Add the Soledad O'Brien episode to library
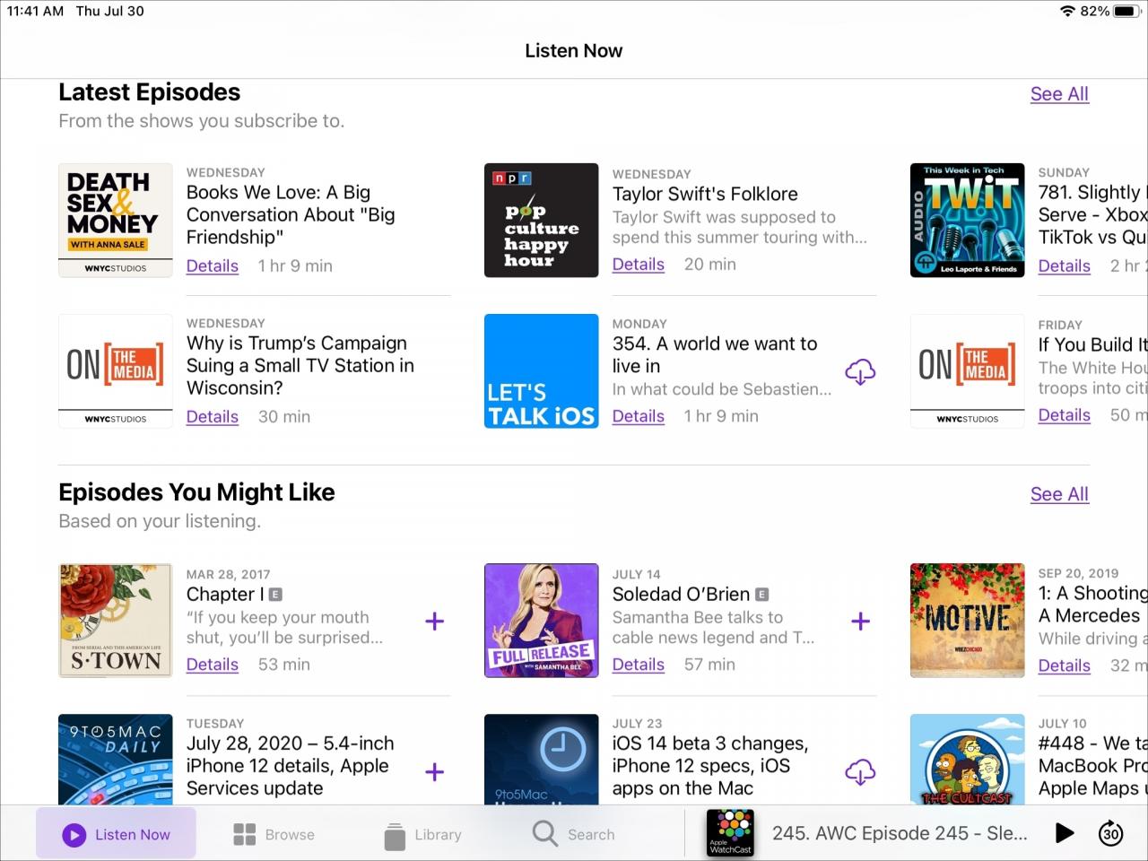 860,621
